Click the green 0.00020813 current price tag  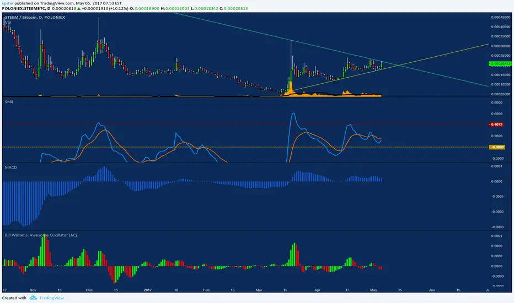coord(500,64)
